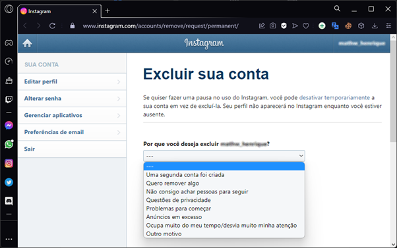
Task: Open Editar perfil in account menu
Action: 72,82
